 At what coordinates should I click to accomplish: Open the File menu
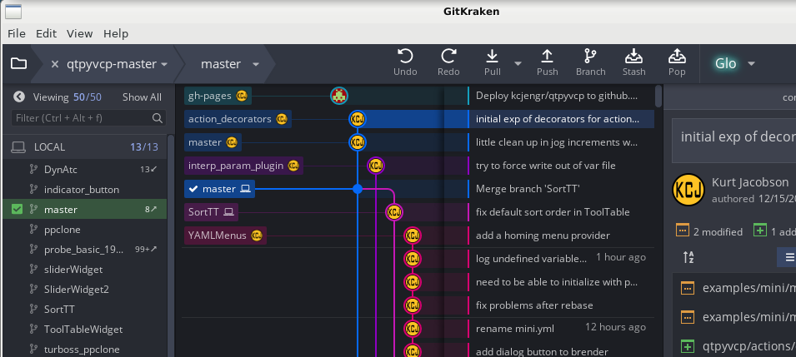point(16,33)
